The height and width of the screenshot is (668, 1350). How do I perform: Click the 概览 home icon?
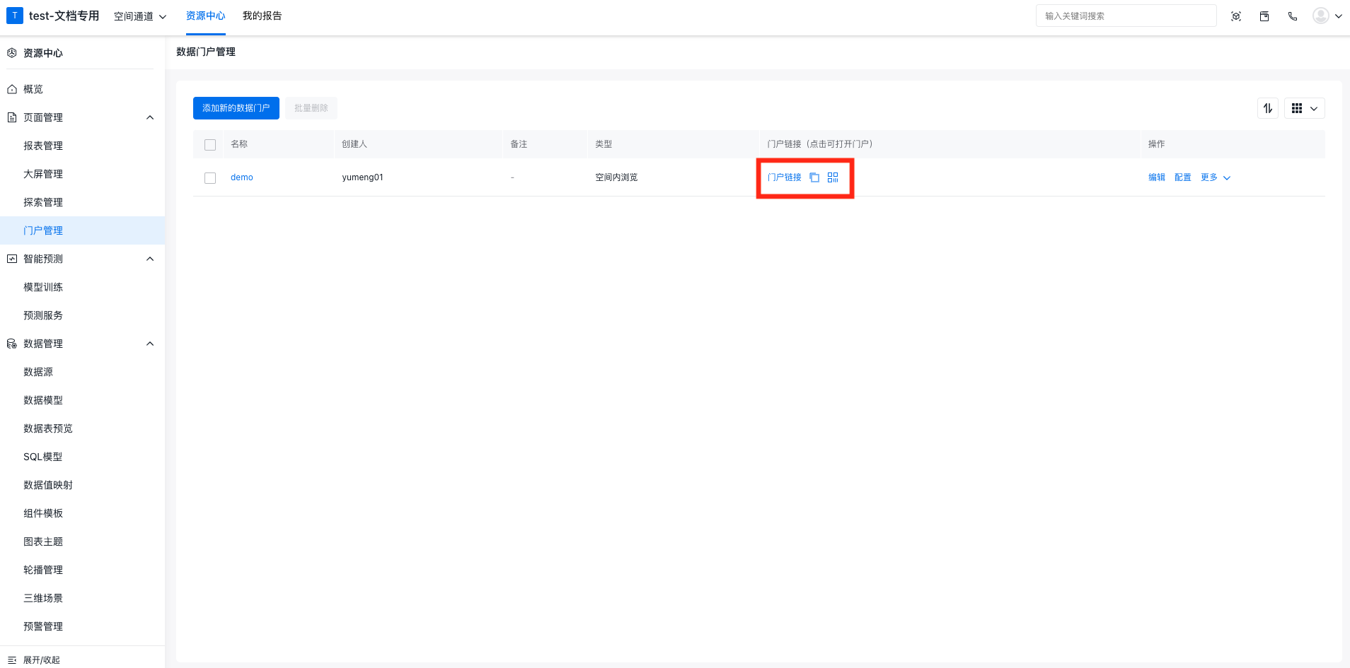(x=12, y=89)
